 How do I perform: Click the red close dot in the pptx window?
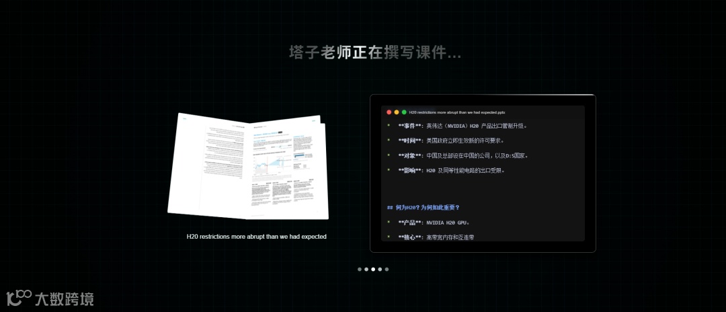(389, 112)
